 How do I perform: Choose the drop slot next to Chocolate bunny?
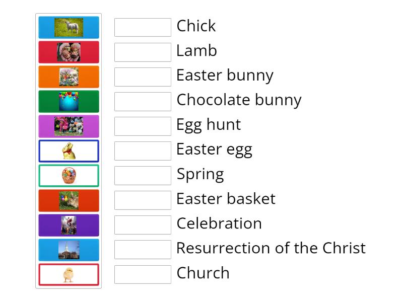[143, 101]
